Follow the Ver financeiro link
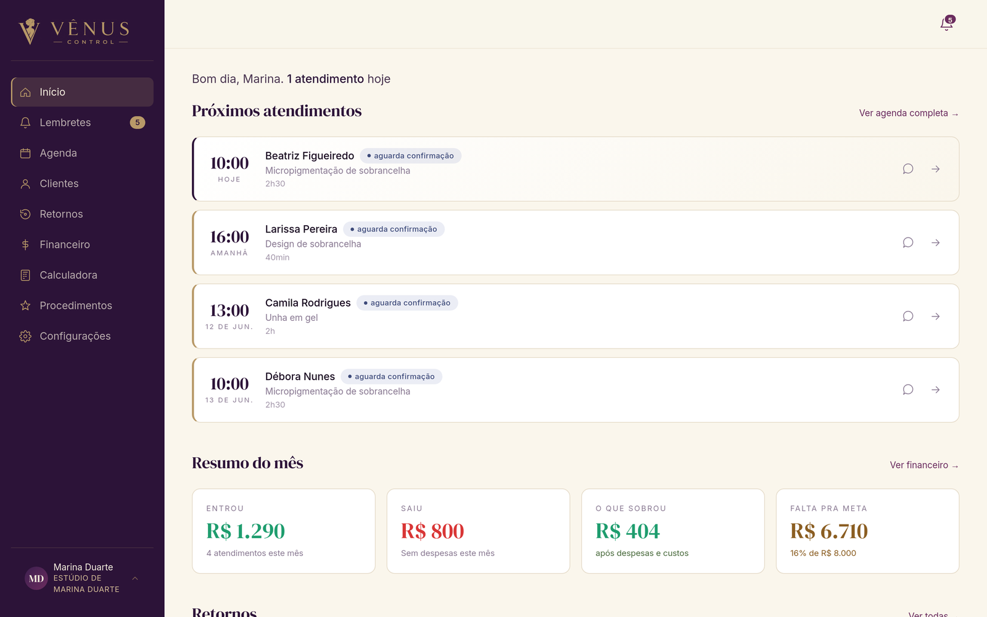 (x=924, y=465)
